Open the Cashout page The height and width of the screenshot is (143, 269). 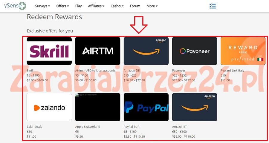117,6
